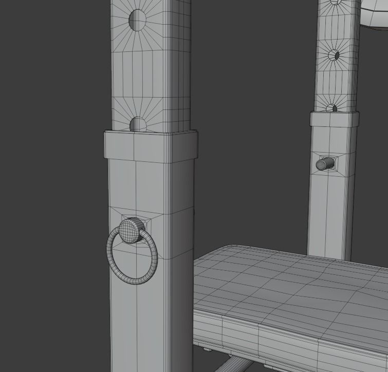Select the middle circular hole on right post
Viewport: 388px width, 372px height.
(334, 55)
